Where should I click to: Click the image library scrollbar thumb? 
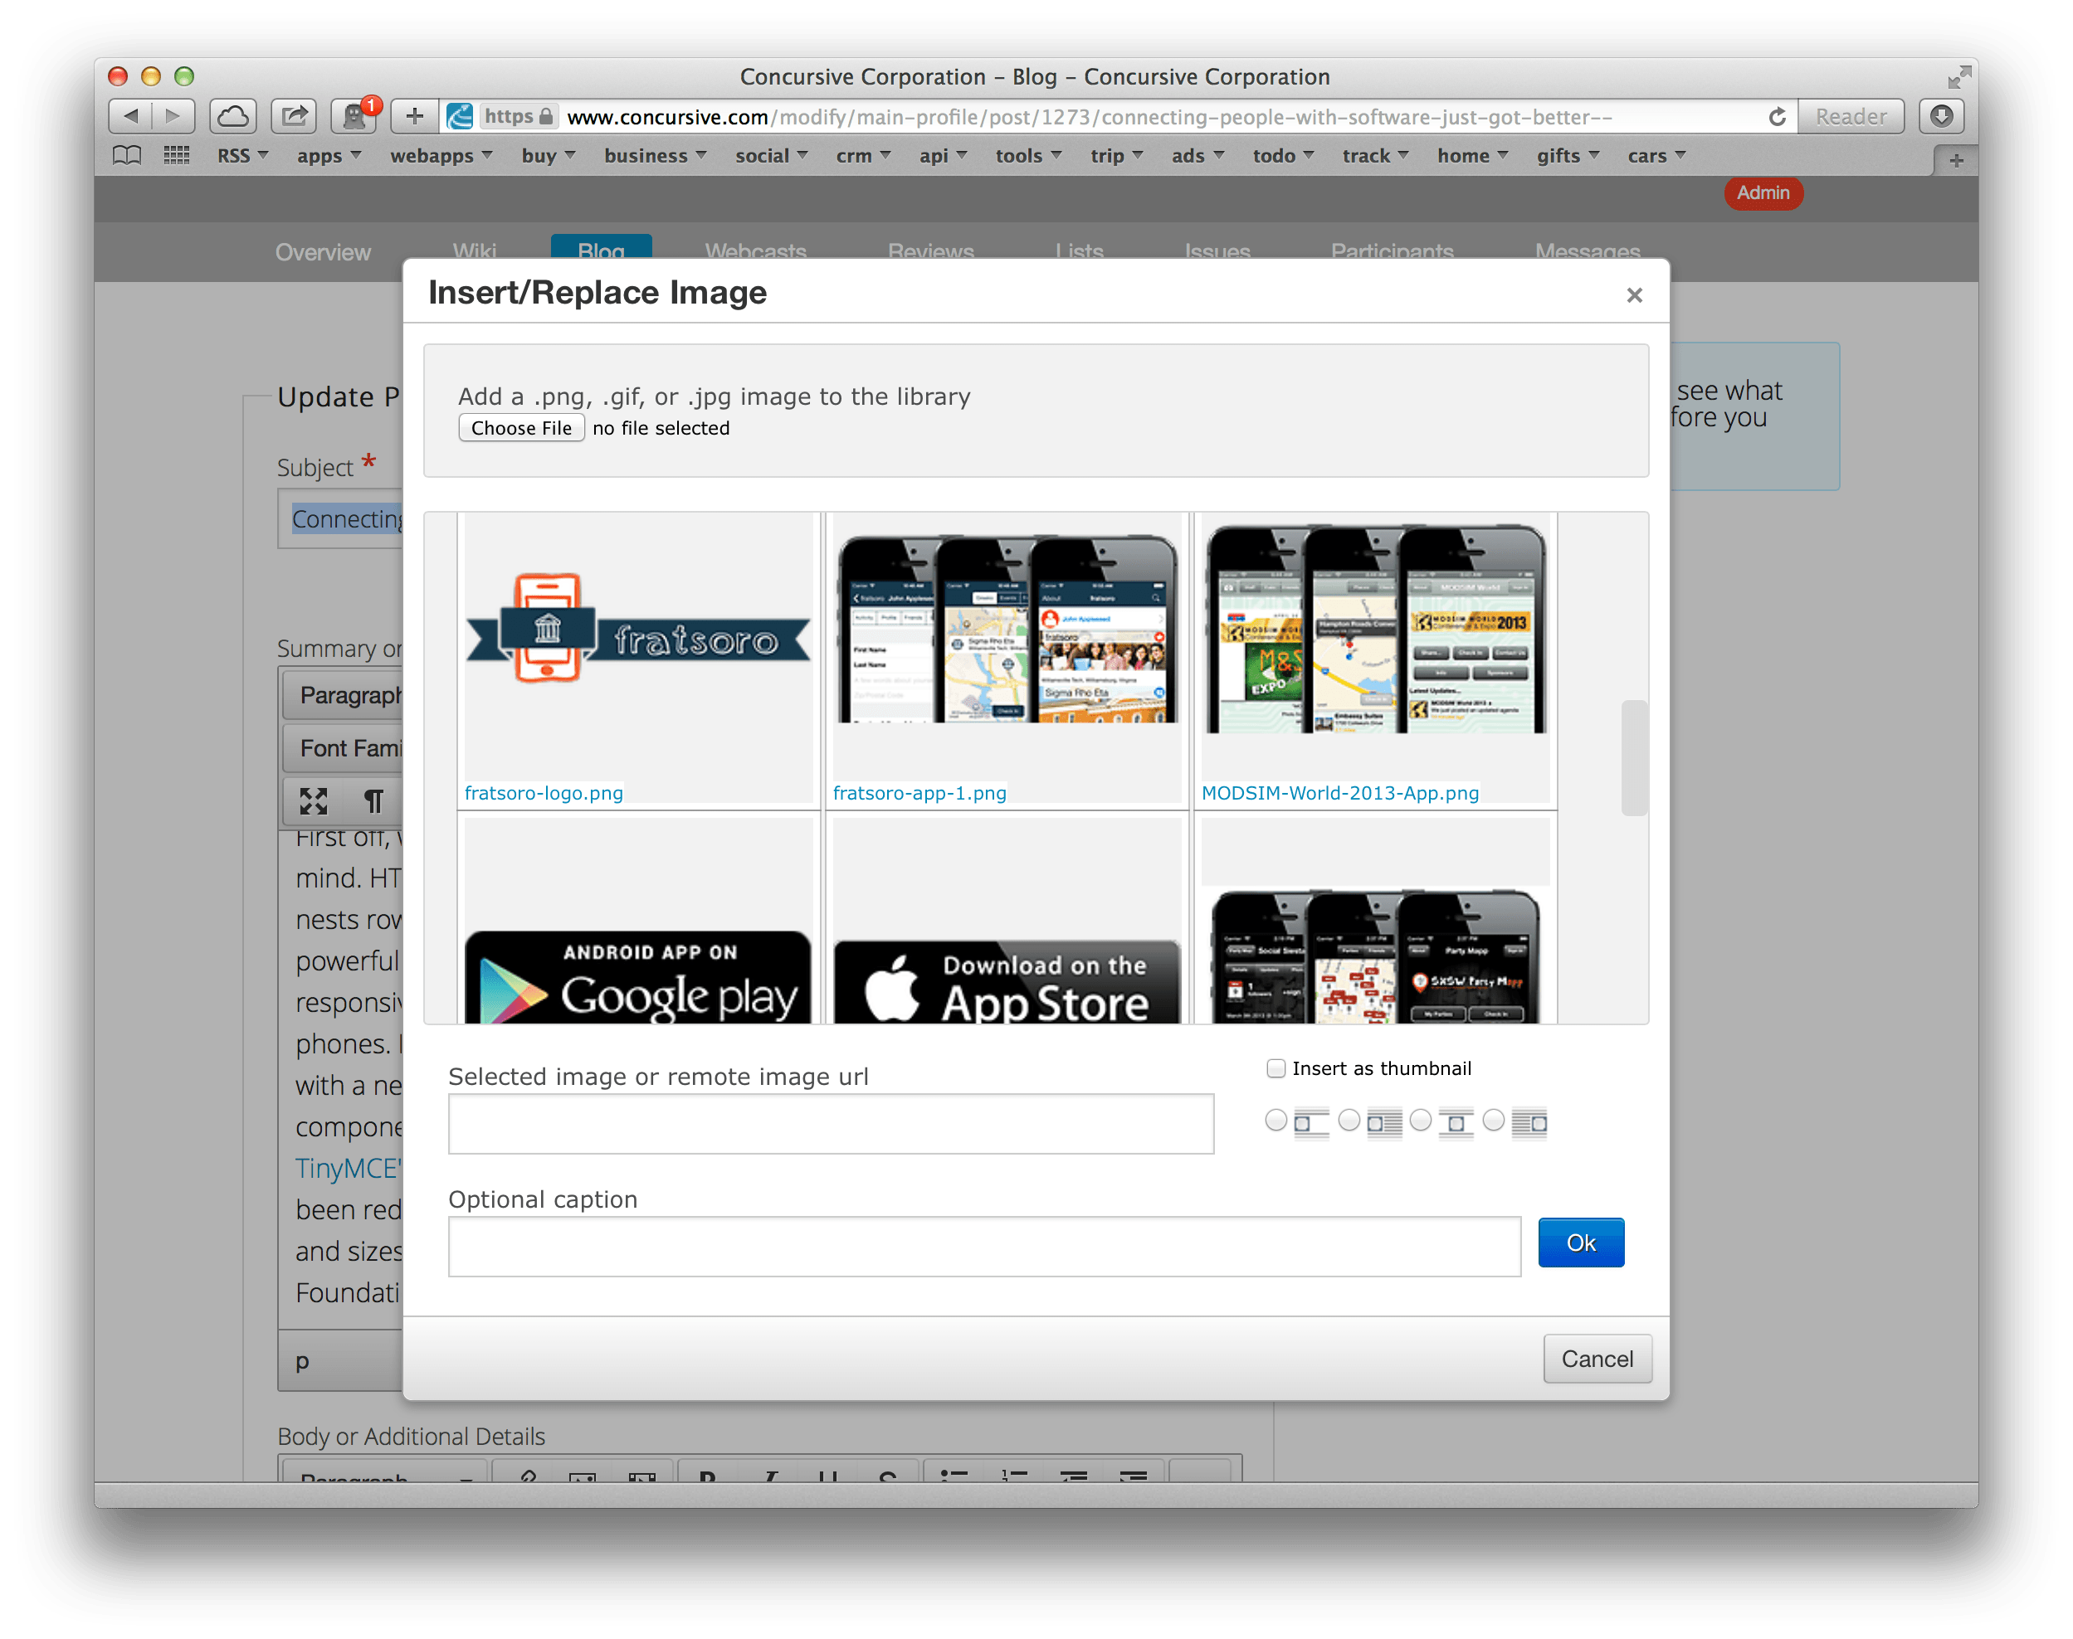1633,758
